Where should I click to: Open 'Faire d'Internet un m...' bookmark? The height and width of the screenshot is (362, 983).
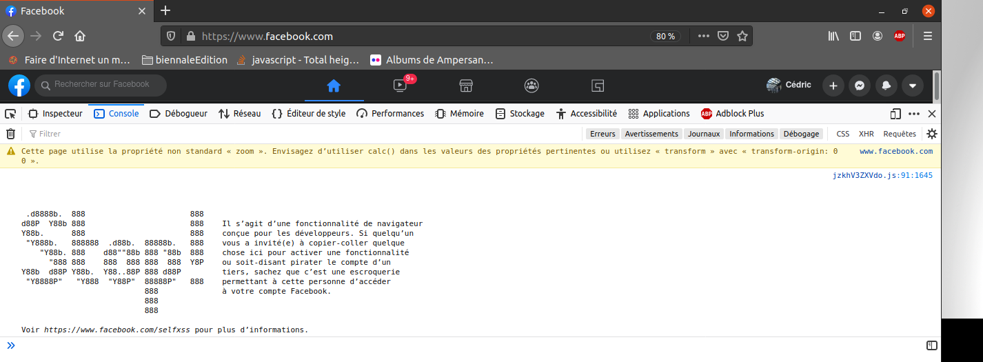pyautogui.click(x=69, y=60)
